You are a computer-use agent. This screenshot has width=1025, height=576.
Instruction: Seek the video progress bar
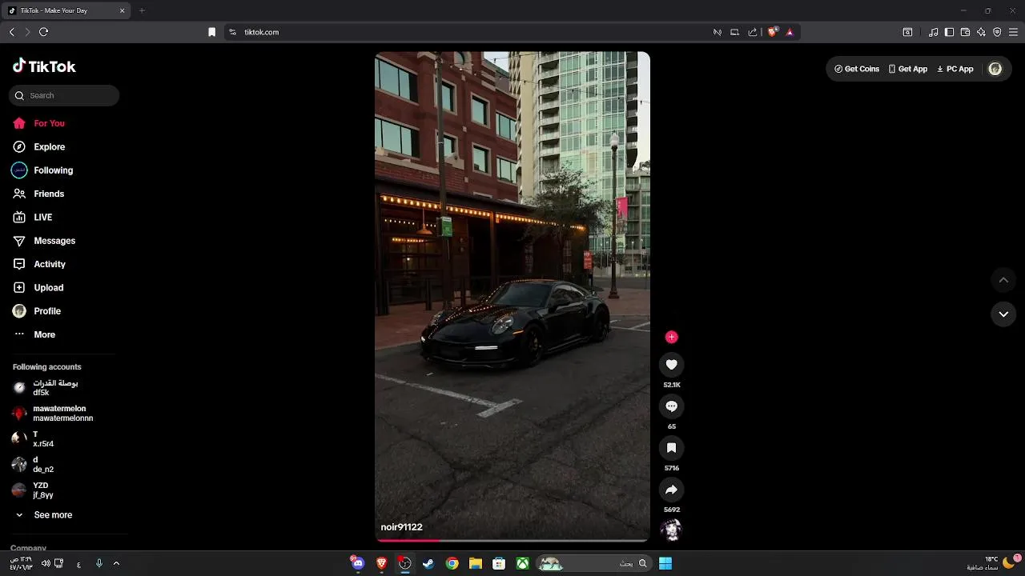coord(512,540)
